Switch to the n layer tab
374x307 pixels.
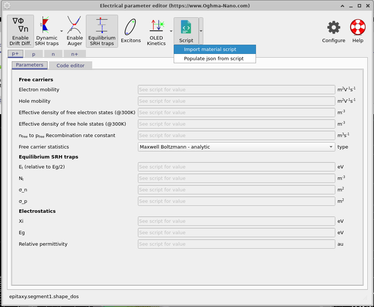pyautogui.click(x=53, y=54)
